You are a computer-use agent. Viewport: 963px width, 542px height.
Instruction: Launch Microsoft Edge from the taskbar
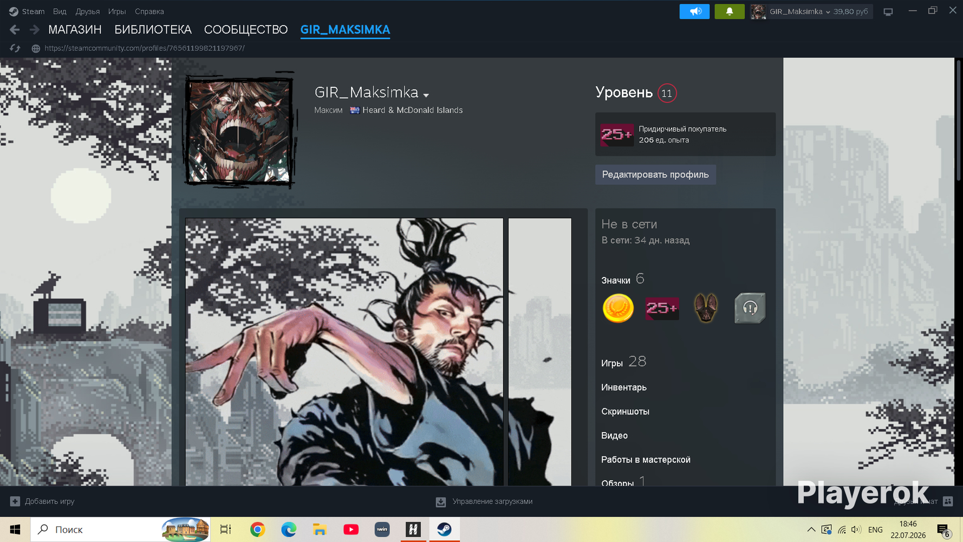point(289,530)
